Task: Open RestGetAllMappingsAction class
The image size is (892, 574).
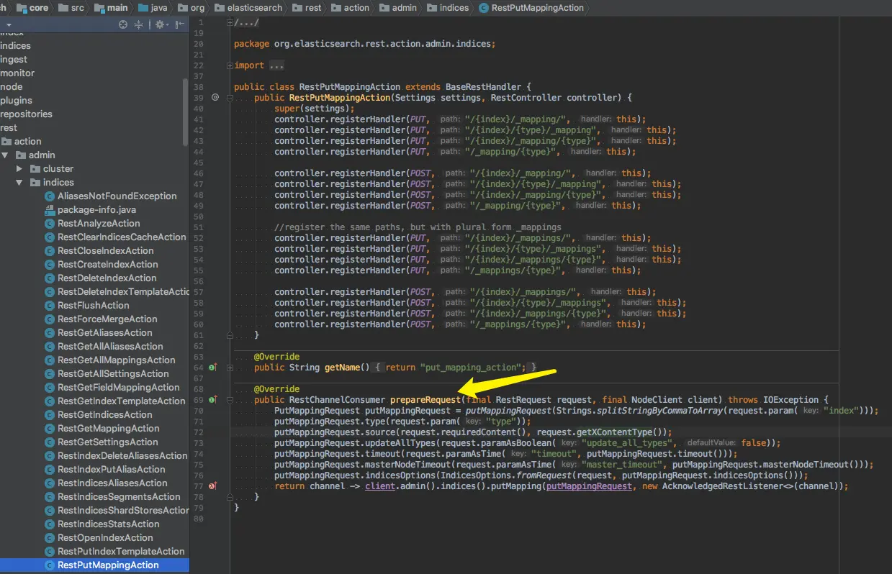Action: (116, 360)
